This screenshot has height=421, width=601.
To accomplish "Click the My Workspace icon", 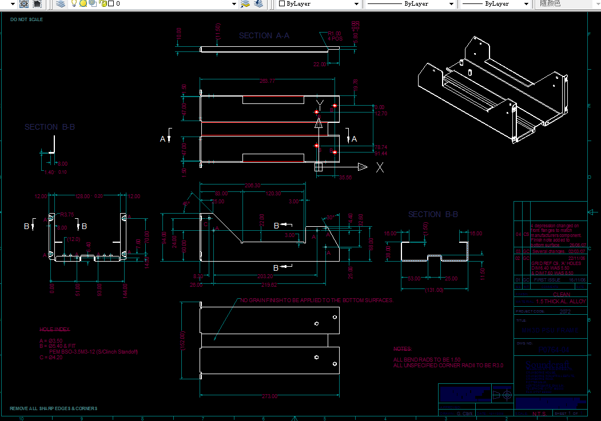I will click(x=37, y=4).
